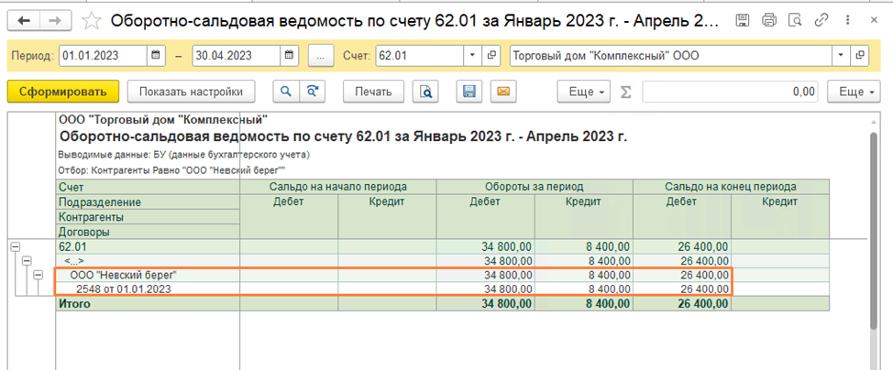Open the find magnifier tool
This screenshot has height=370, width=893.
pyautogui.click(x=287, y=92)
